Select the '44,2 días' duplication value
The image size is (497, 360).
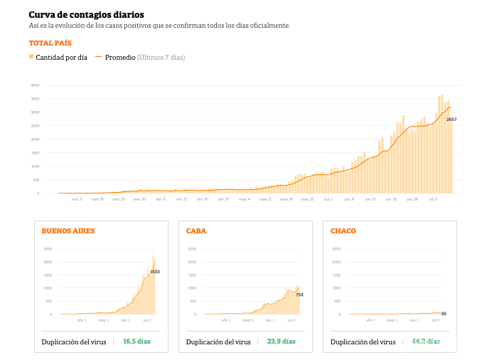[426, 342]
